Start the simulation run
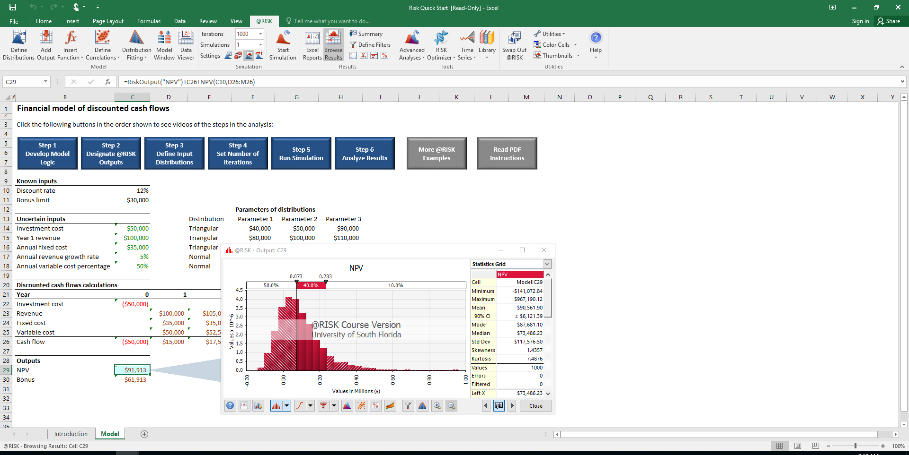 pyautogui.click(x=283, y=45)
